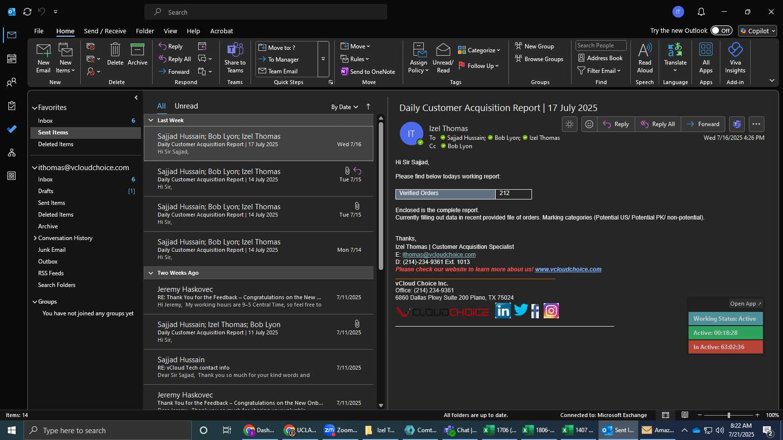Image resolution: width=783 pixels, height=440 pixels.
Task: Open the File menu
Action: point(39,31)
